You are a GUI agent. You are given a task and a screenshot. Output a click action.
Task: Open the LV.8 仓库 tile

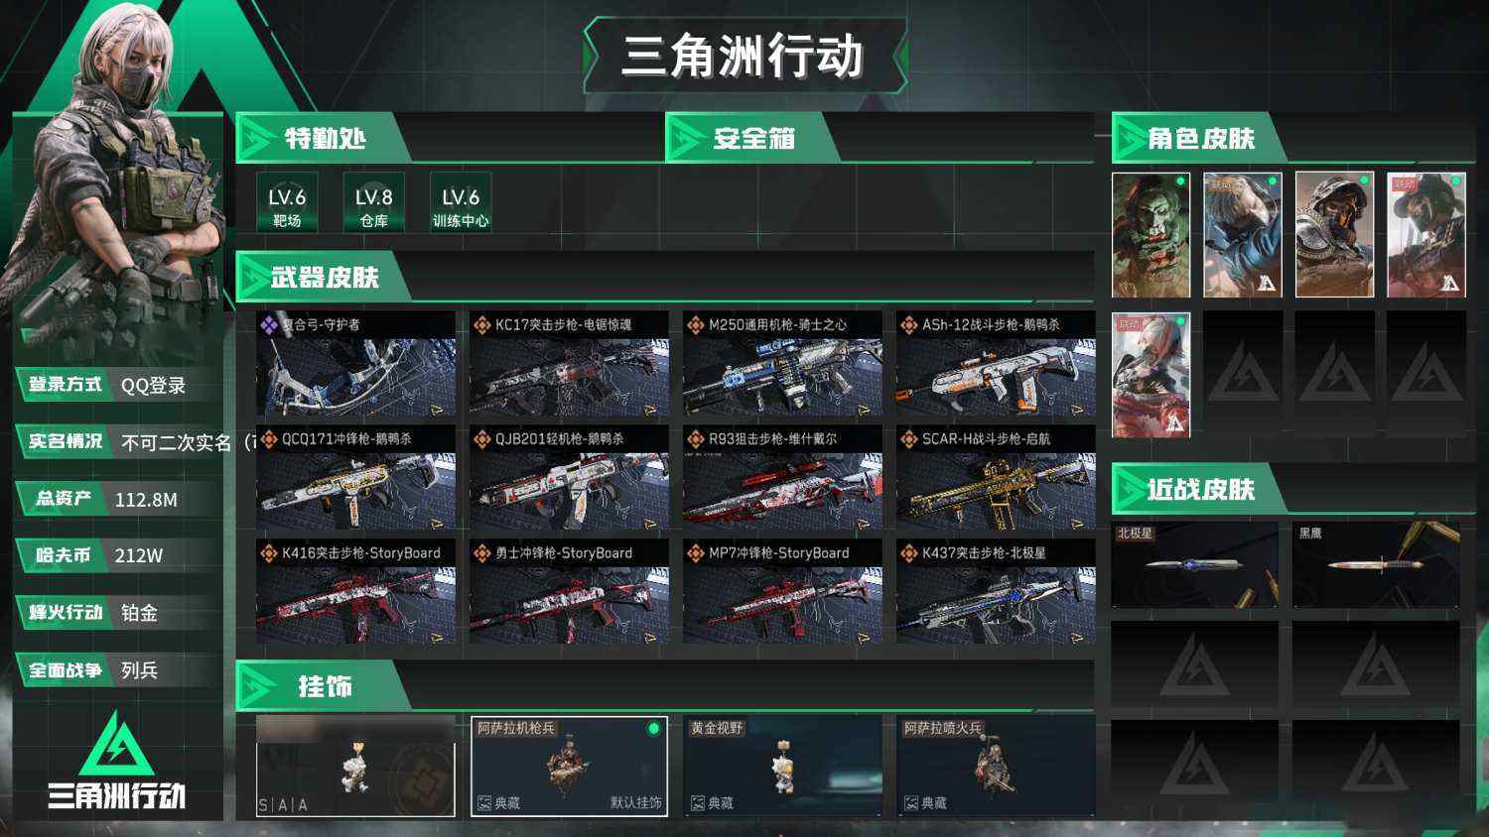(374, 203)
